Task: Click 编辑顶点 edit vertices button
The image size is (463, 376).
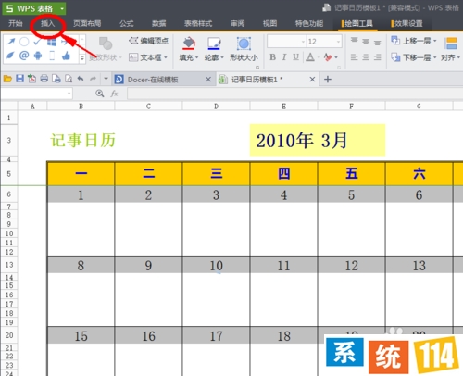Action: tap(149, 41)
